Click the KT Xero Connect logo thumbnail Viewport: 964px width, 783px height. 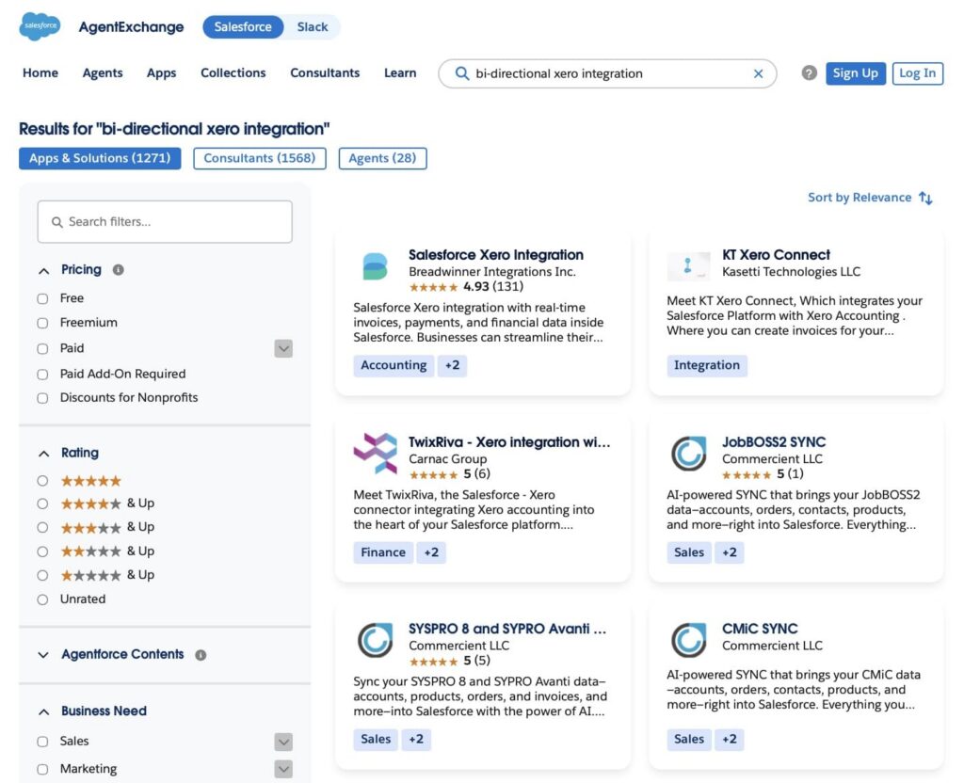point(688,266)
